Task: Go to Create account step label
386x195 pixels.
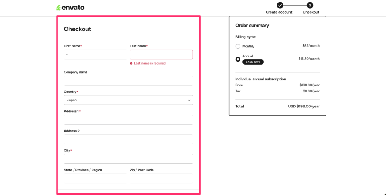Action: click(x=279, y=12)
